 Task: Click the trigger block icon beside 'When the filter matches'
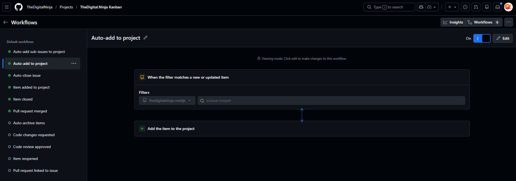pyautogui.click(x=142, y=77)
